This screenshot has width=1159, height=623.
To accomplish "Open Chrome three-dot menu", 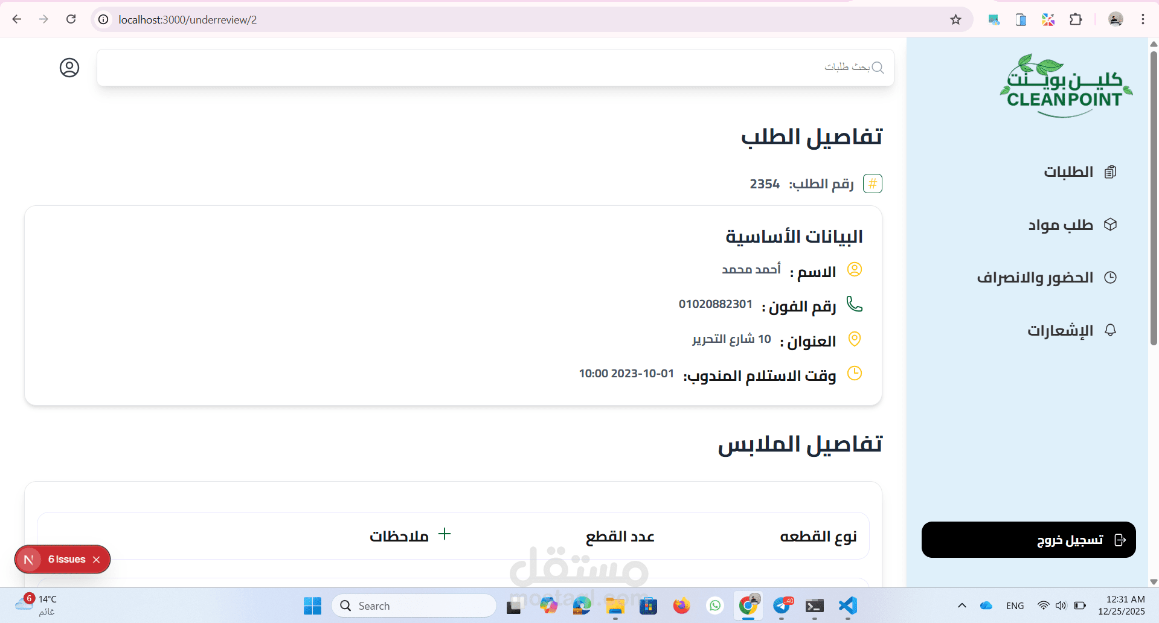I will click(x=1143, y=19).
